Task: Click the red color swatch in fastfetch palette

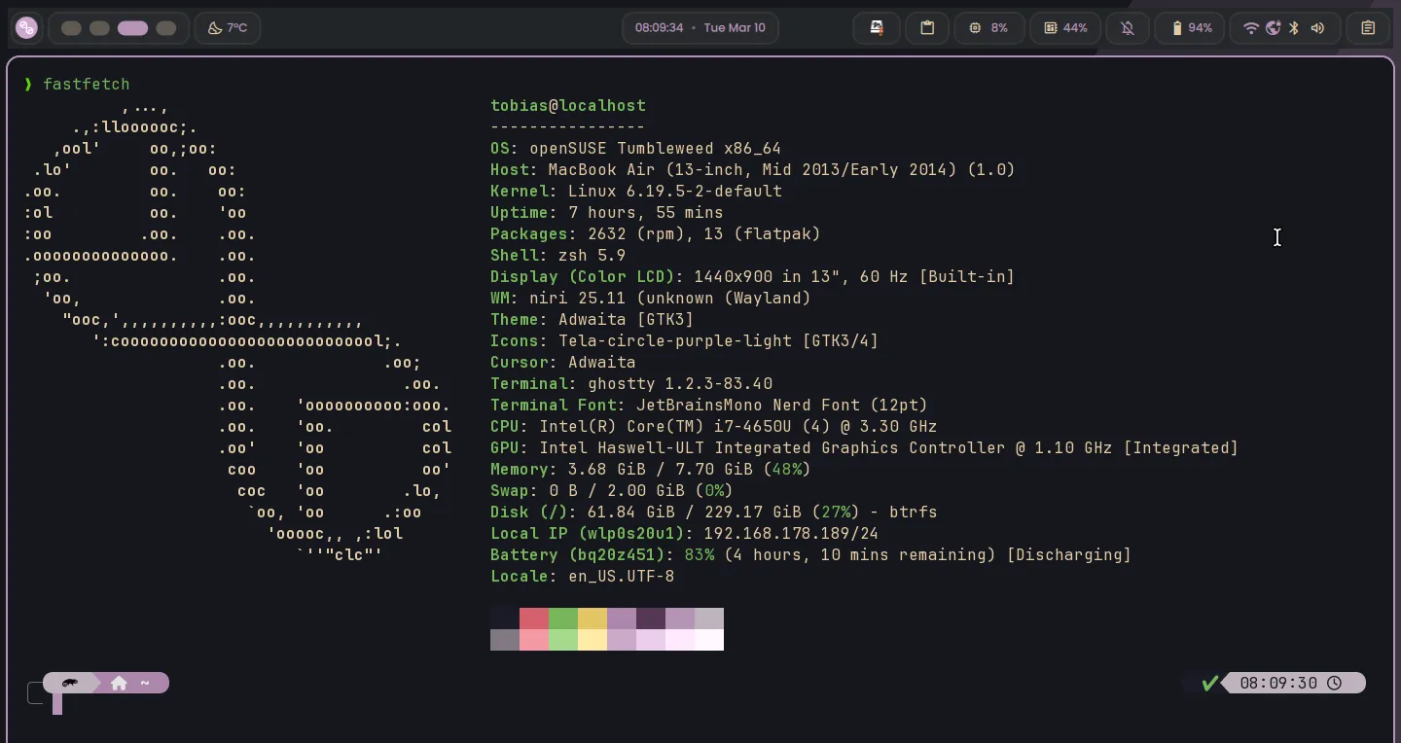Action: (x=533, y=619)
